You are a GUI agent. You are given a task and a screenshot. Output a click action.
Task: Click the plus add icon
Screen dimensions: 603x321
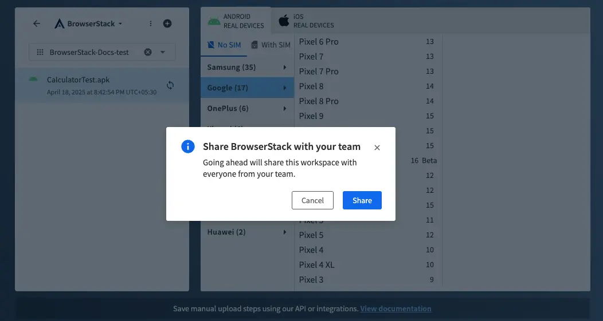(x=167, y=23)
